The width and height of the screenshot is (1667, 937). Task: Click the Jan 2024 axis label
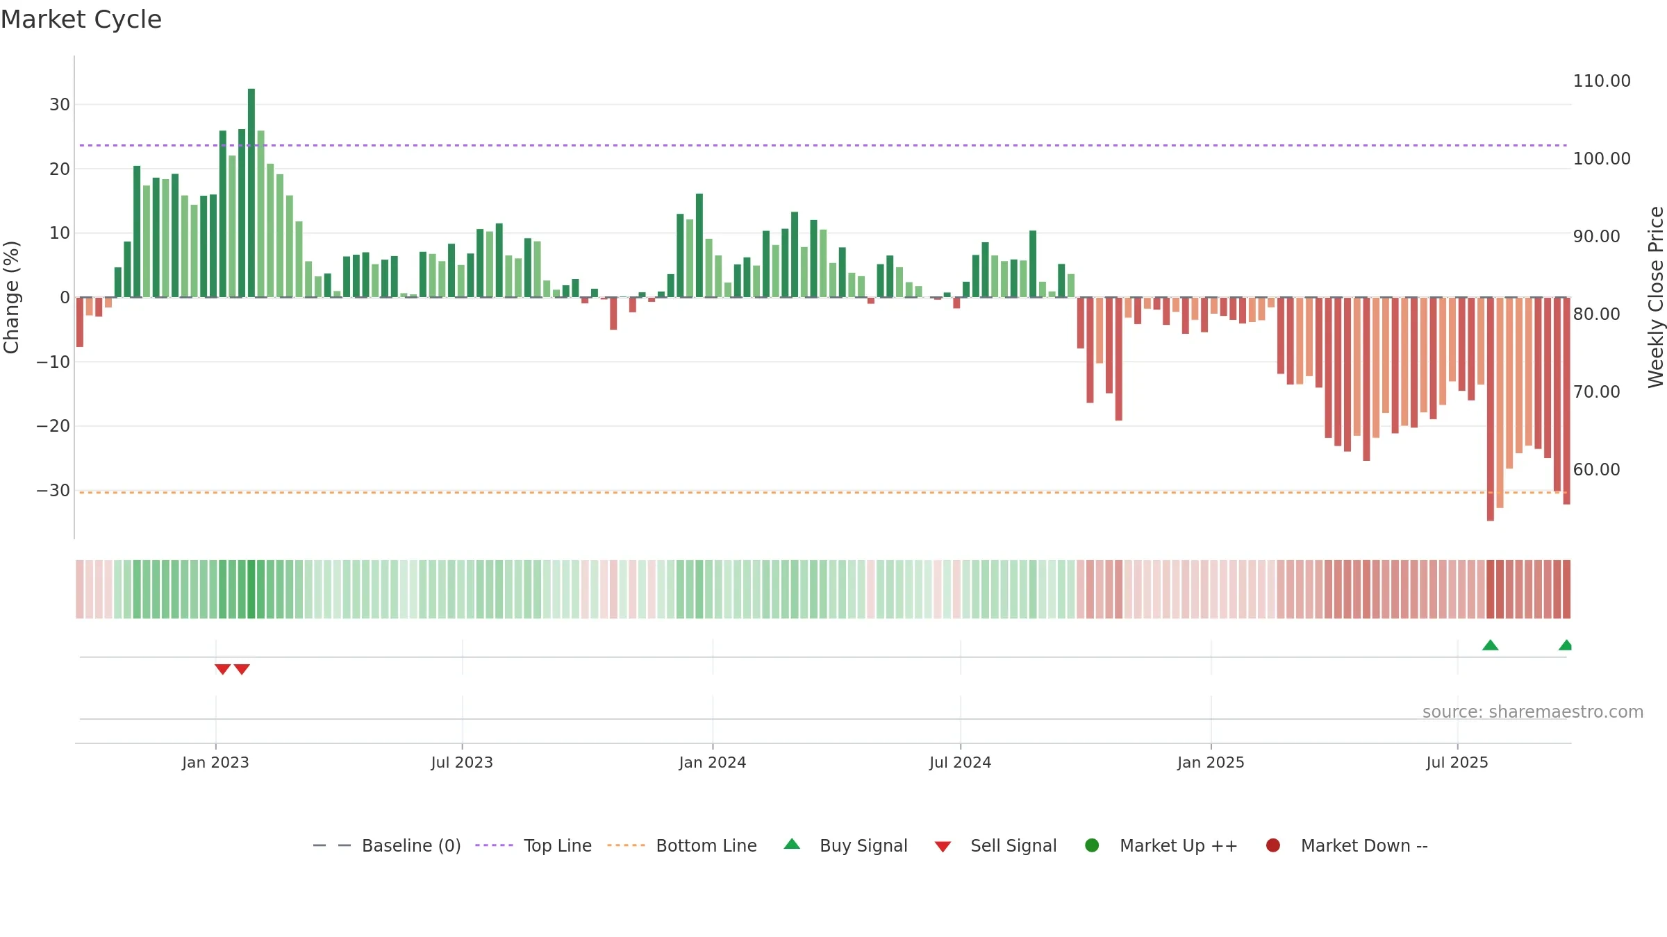coord(713,762)
